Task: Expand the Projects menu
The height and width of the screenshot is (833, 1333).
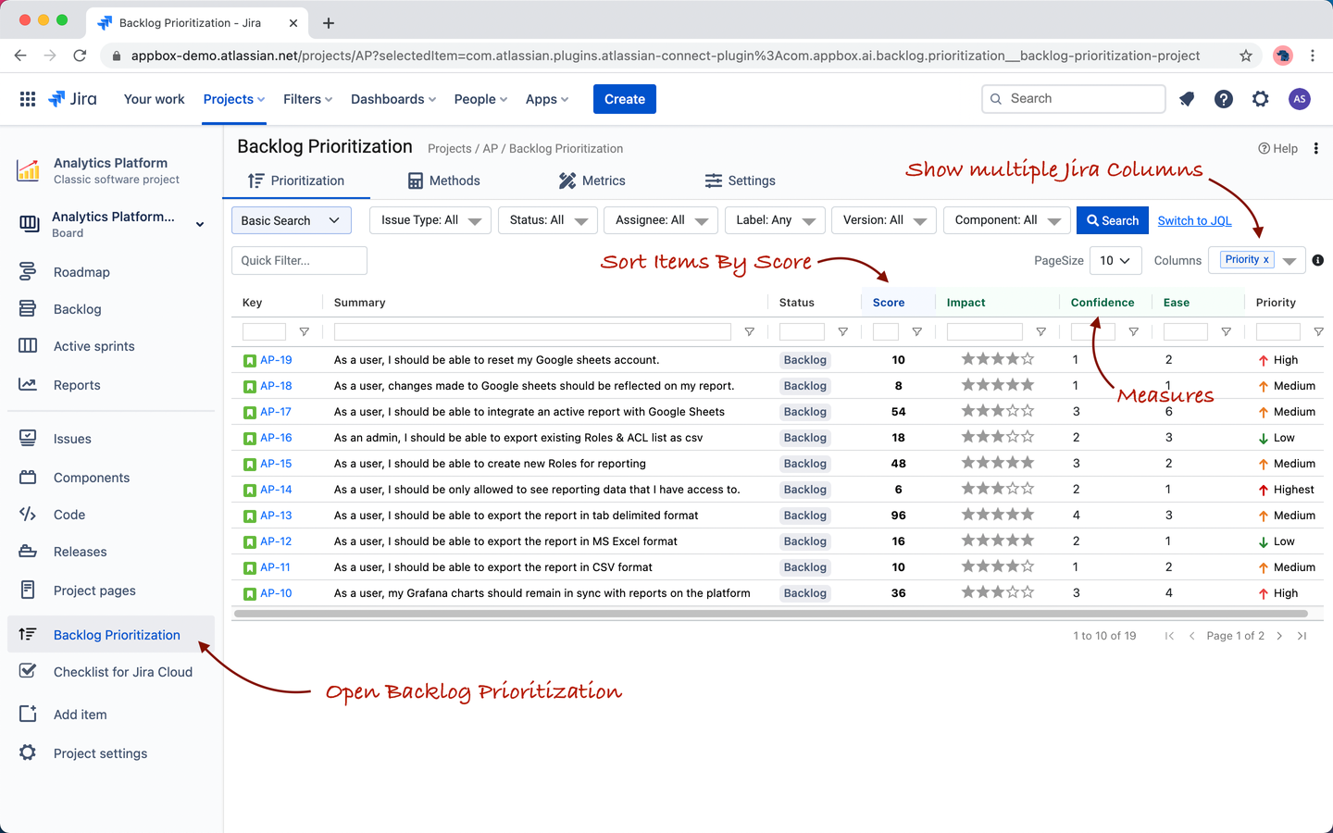Action: click(x=234, y=99)
